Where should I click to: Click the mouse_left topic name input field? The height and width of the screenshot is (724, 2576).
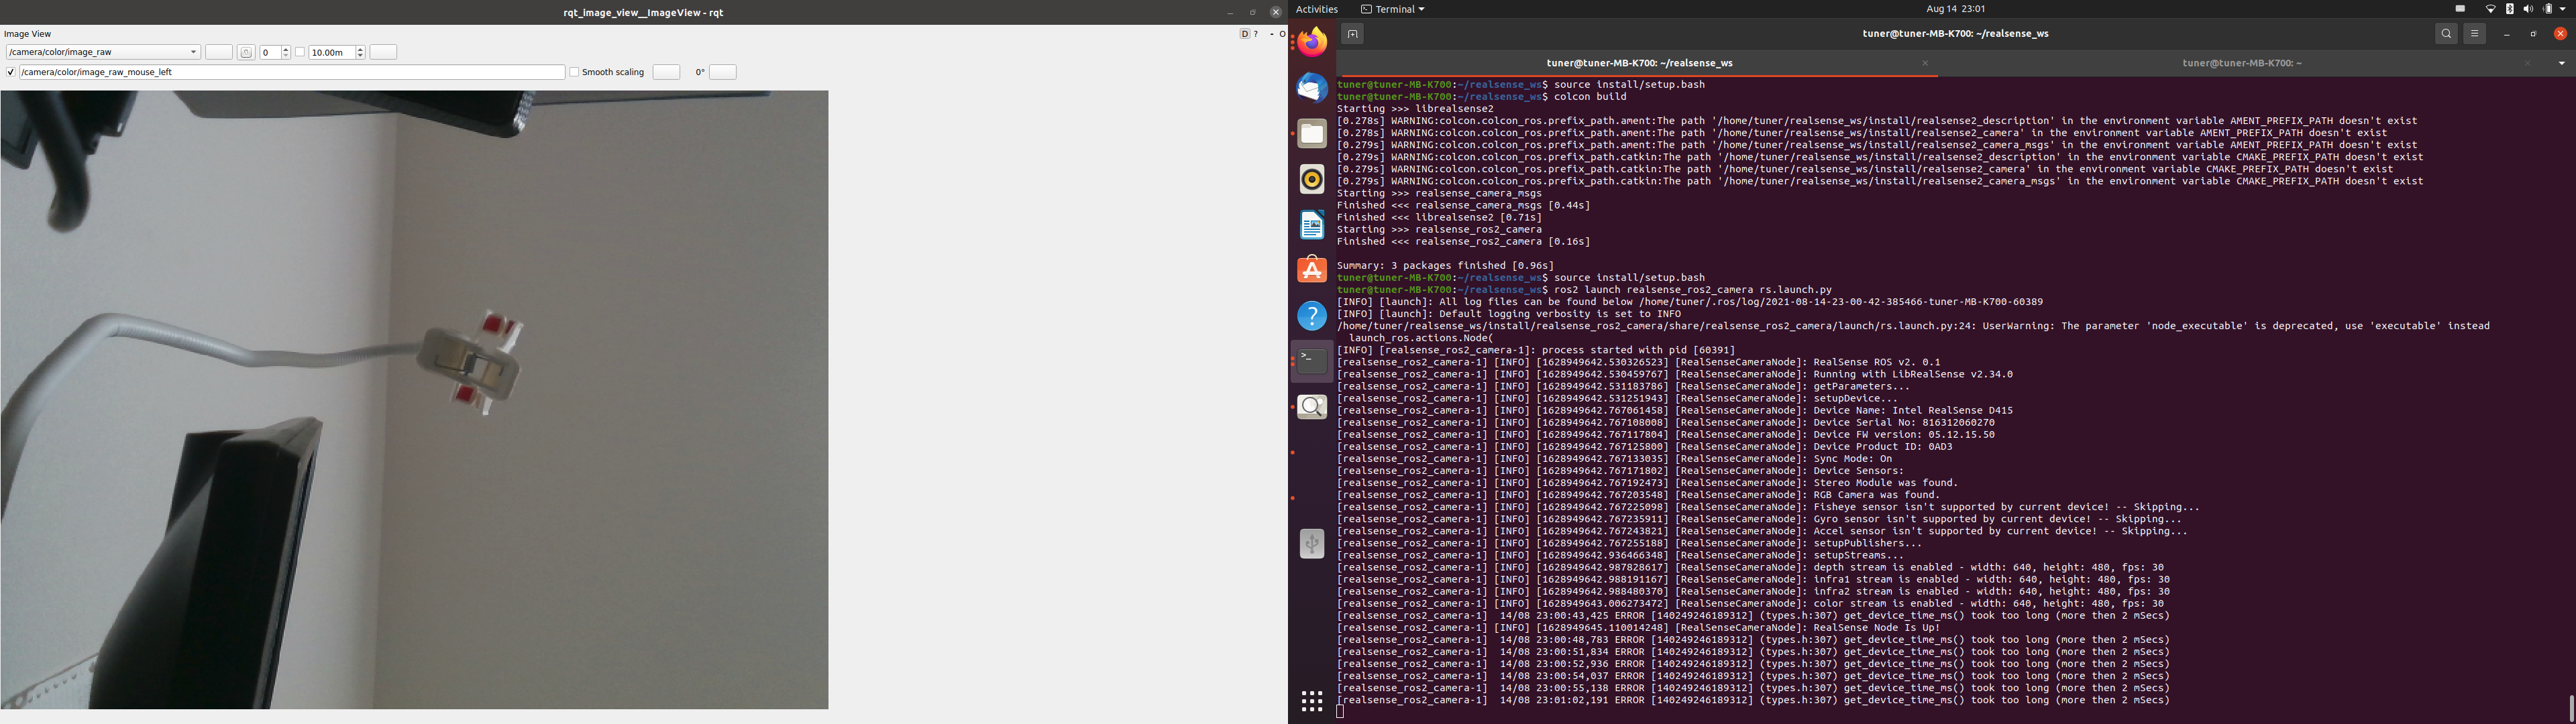coord(292,72)
